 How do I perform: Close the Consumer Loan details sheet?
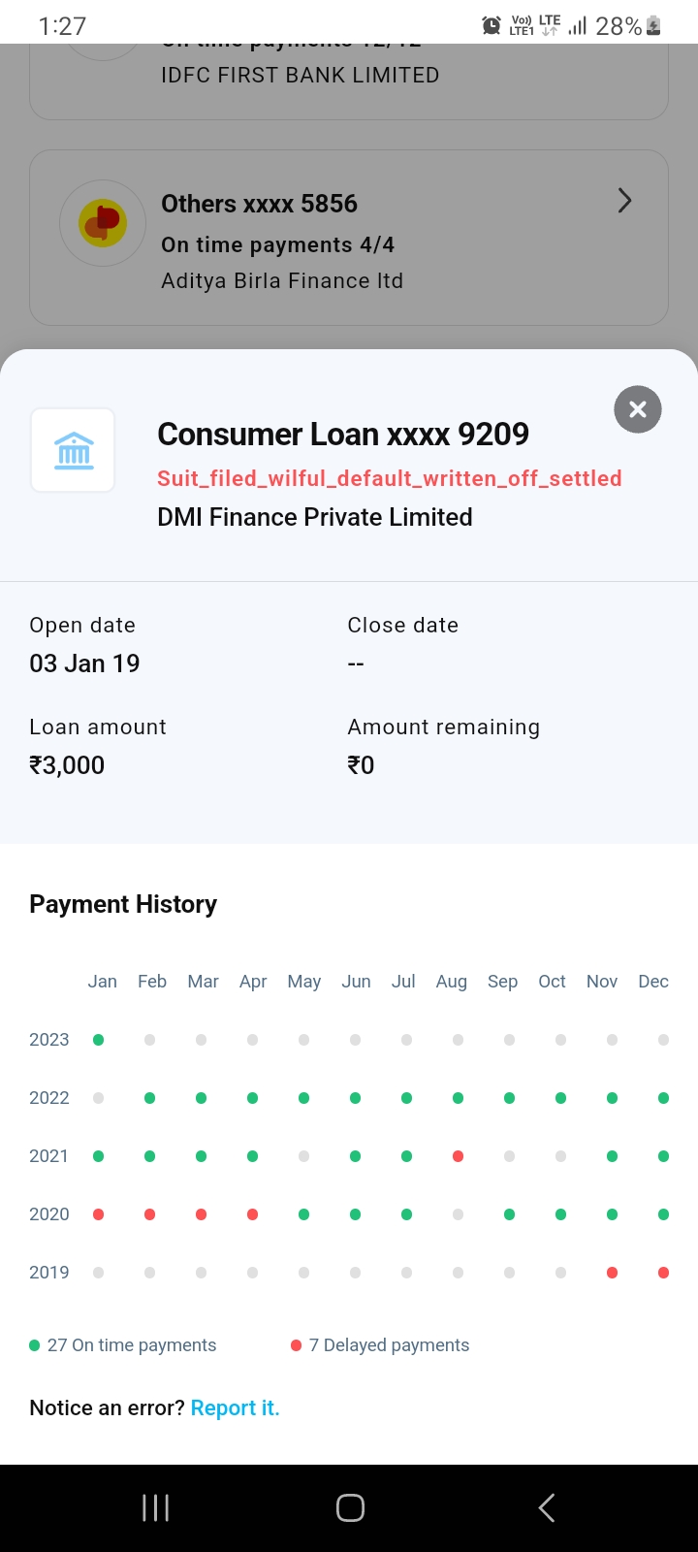point(637,409)
